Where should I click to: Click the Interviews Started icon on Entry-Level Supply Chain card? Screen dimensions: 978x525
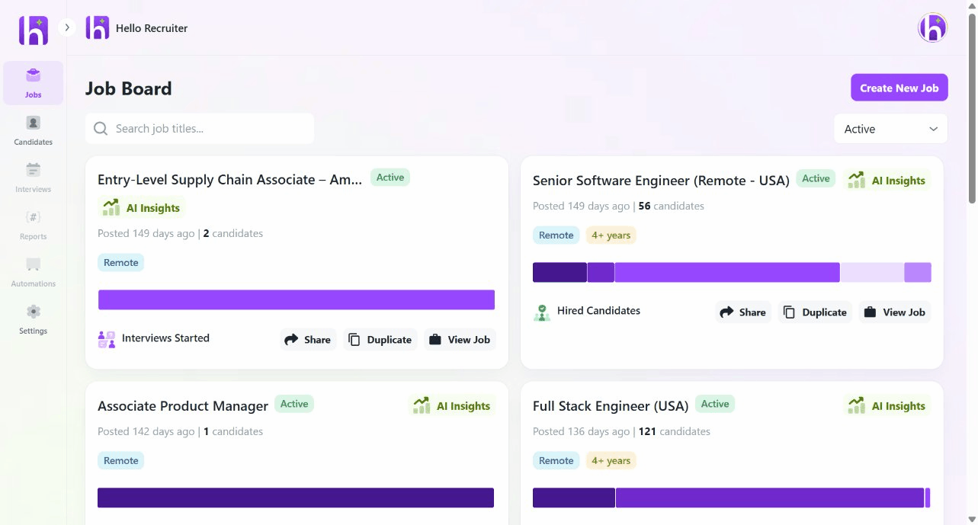pos(107,338)
